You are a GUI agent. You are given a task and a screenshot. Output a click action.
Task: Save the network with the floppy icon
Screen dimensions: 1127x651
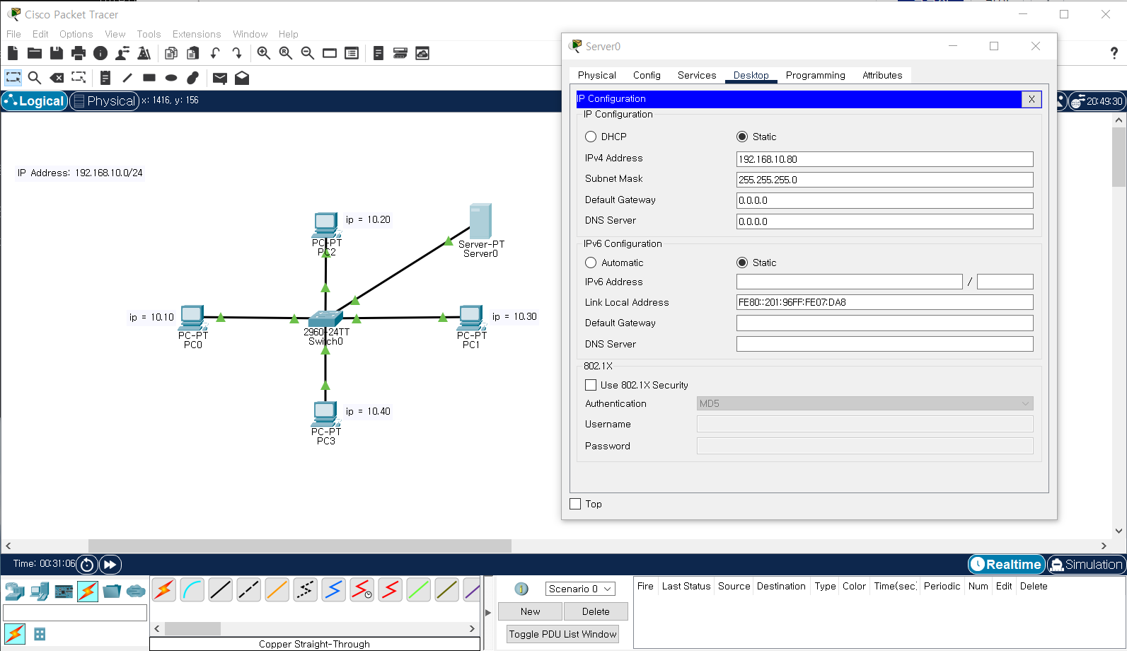pos(57,53)
